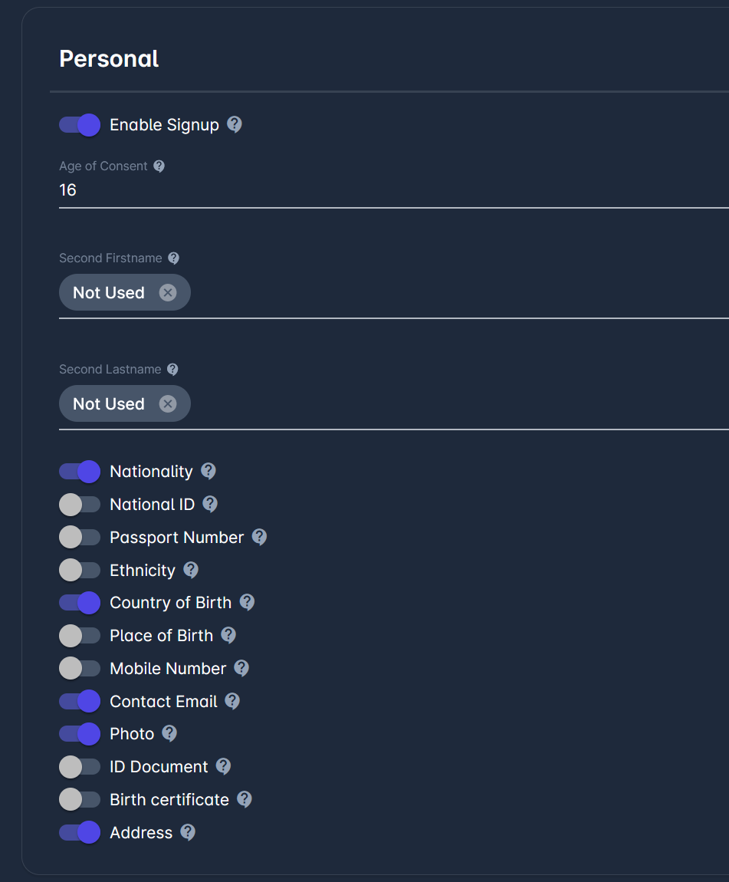Remove Not Used chip in Second Firstname
This screenshot has width=729, height=882.
pyautogui.click(x=167, y=292)
